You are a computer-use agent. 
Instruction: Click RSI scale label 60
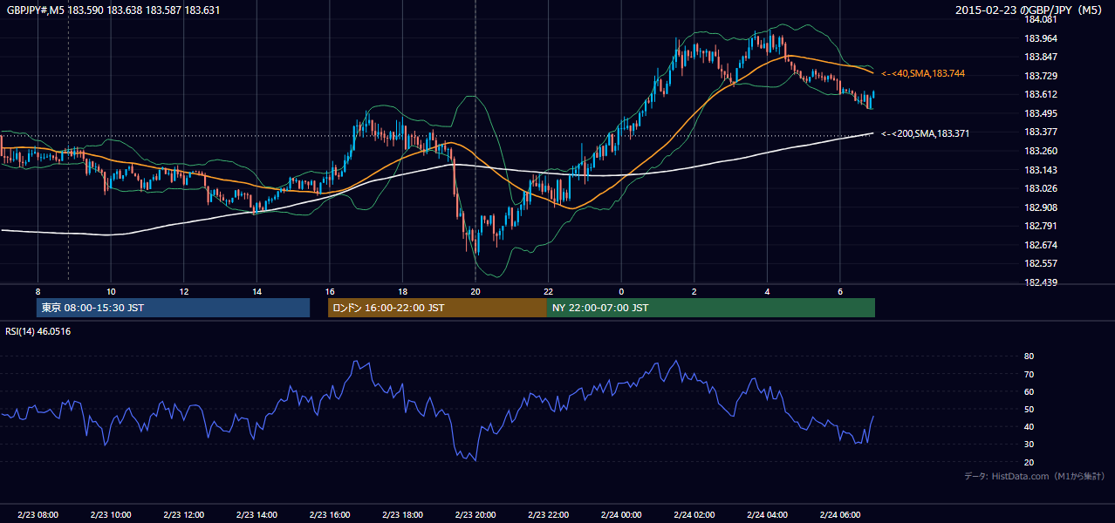[x=1029, y=392]
